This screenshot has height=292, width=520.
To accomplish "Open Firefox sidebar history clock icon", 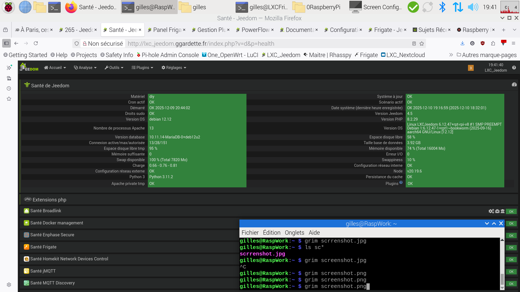I will point(9,88).
